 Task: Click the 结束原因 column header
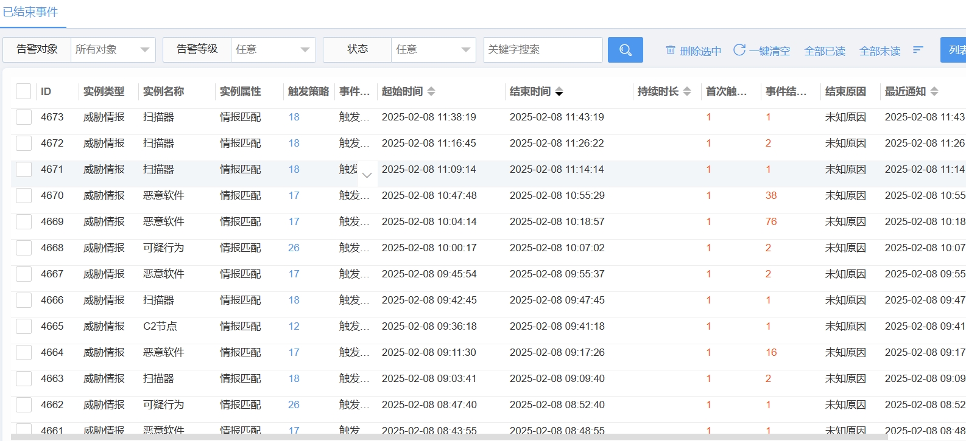coord(846,91)
